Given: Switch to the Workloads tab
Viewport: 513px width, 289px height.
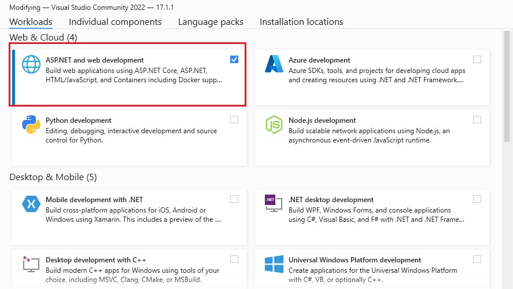Looking at the screenshot, I should [x=31, y=21].
